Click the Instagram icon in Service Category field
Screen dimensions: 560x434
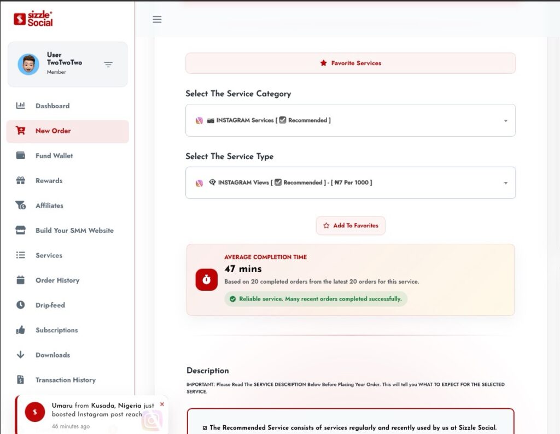pyautogui.click(x=199, y=121)
